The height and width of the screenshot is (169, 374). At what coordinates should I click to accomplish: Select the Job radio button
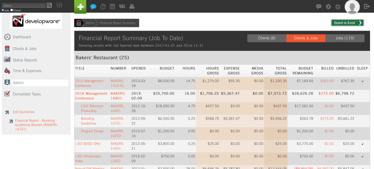click(3, 10)
